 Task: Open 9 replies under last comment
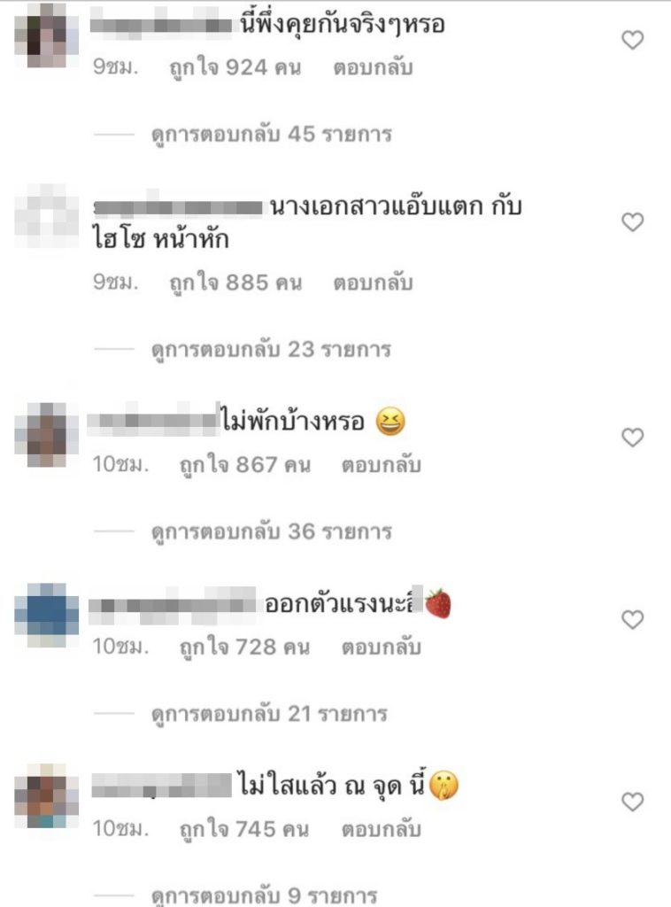264,896
